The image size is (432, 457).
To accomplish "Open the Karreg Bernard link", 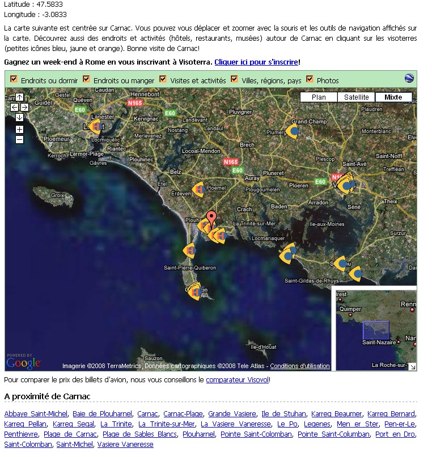I will (391, 414).
